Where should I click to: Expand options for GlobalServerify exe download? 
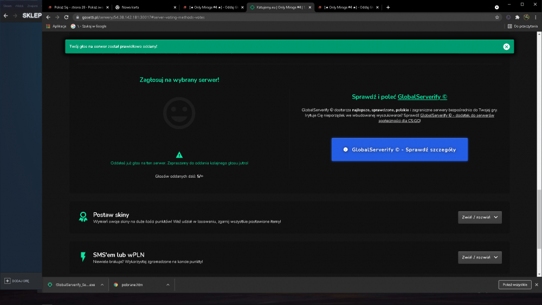point(102,284)
